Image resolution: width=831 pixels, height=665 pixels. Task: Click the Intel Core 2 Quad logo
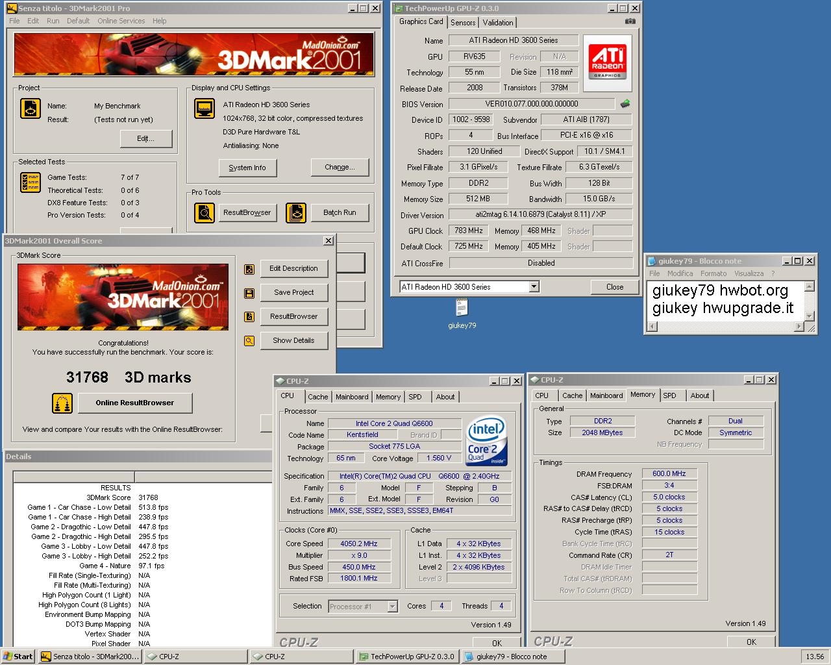click(x=486, y=442)
